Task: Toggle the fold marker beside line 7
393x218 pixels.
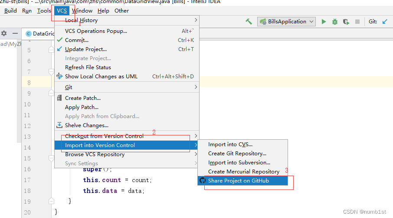Action: point(51,72)
